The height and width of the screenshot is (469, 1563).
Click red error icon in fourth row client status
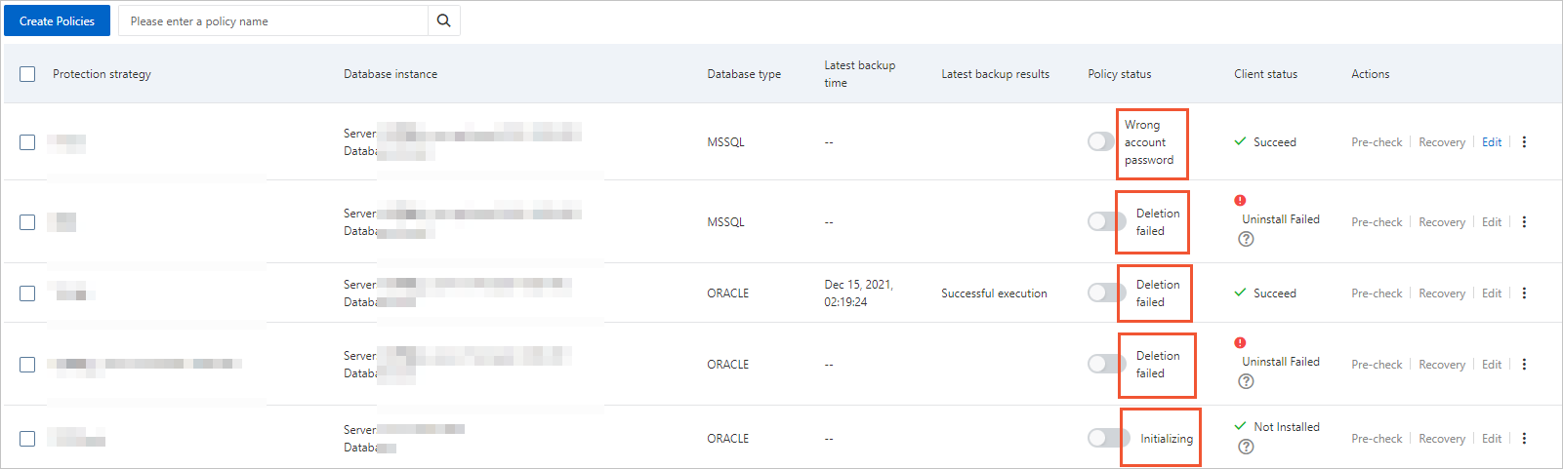[x=1240, y=343]
